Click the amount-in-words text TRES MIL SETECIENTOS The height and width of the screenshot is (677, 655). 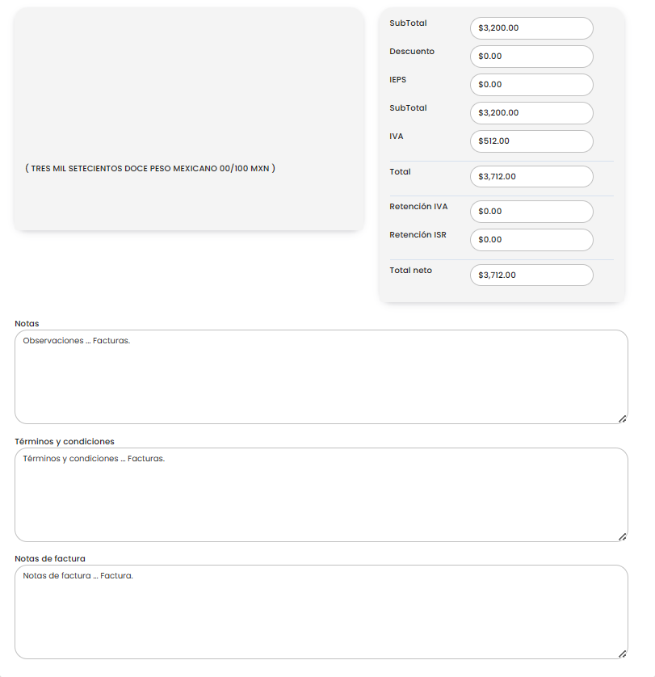[x=150, y=169]
